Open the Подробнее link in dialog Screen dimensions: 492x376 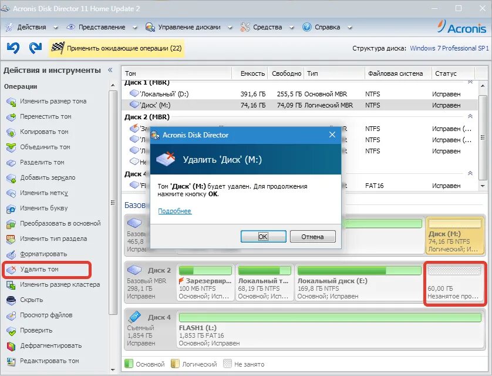pyautogui.click(x=175, y=211)
